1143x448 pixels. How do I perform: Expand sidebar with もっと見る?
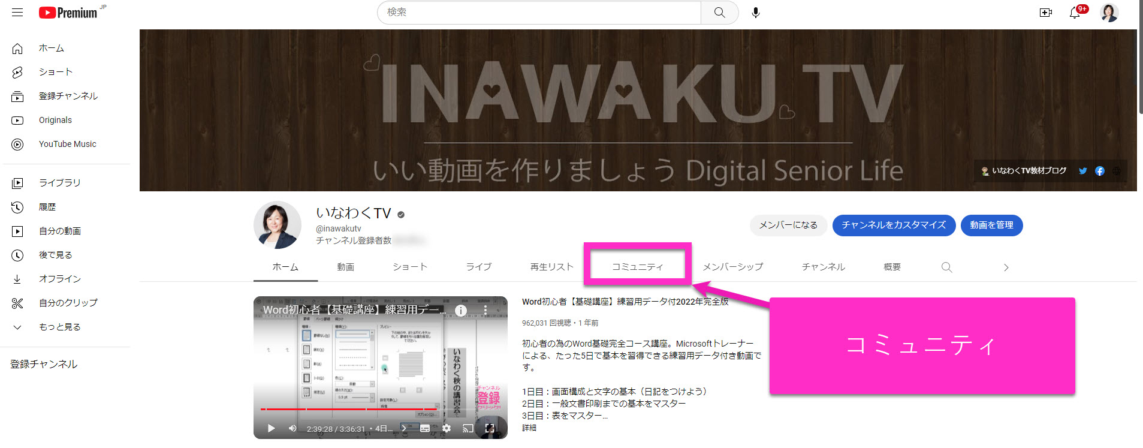59,327
